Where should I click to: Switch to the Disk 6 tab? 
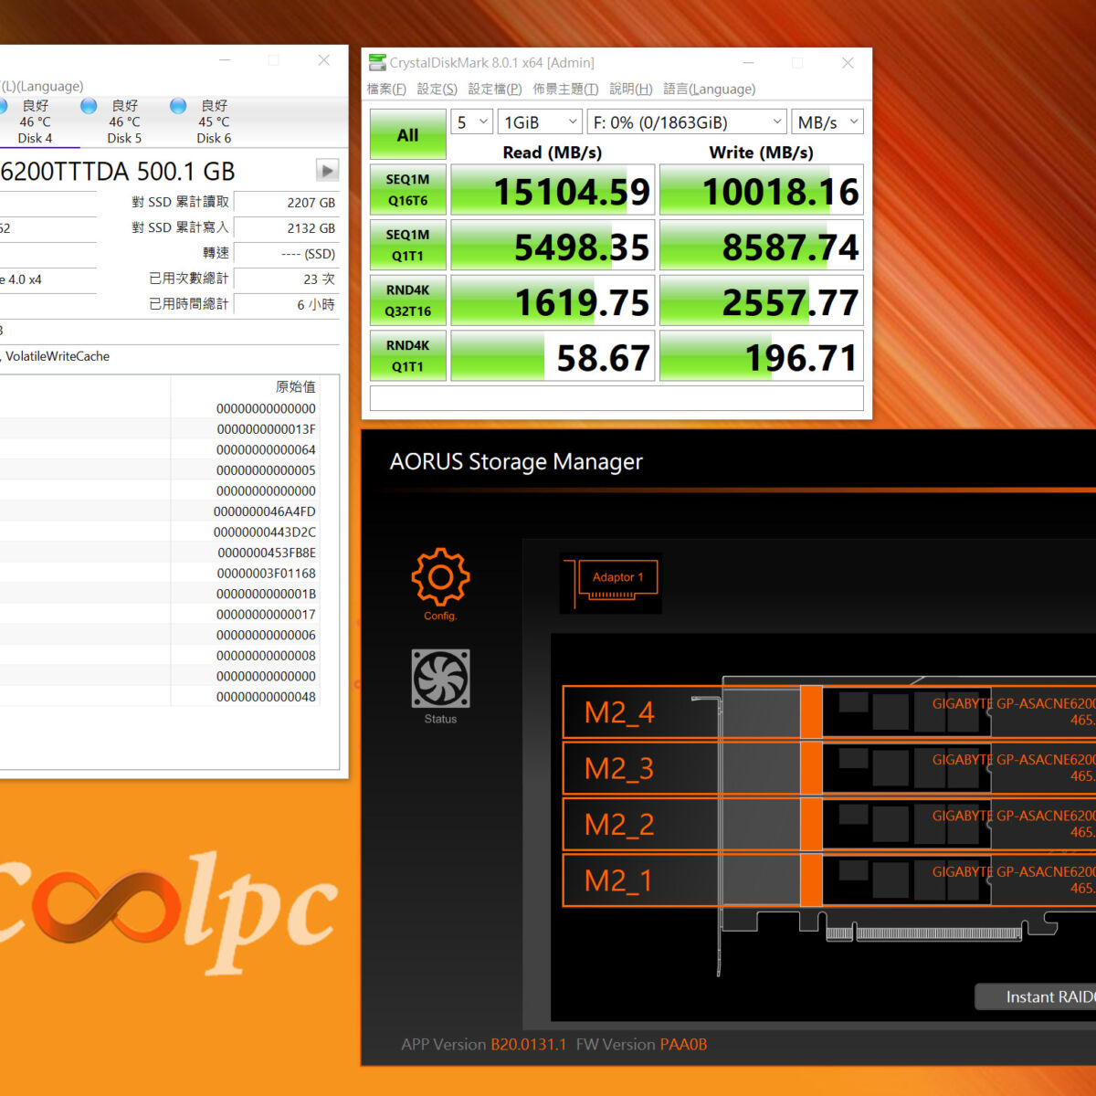coord(214,122)
